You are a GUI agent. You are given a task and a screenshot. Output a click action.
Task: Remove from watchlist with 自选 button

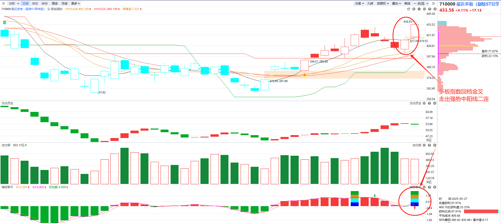click(x=419, y=3)
